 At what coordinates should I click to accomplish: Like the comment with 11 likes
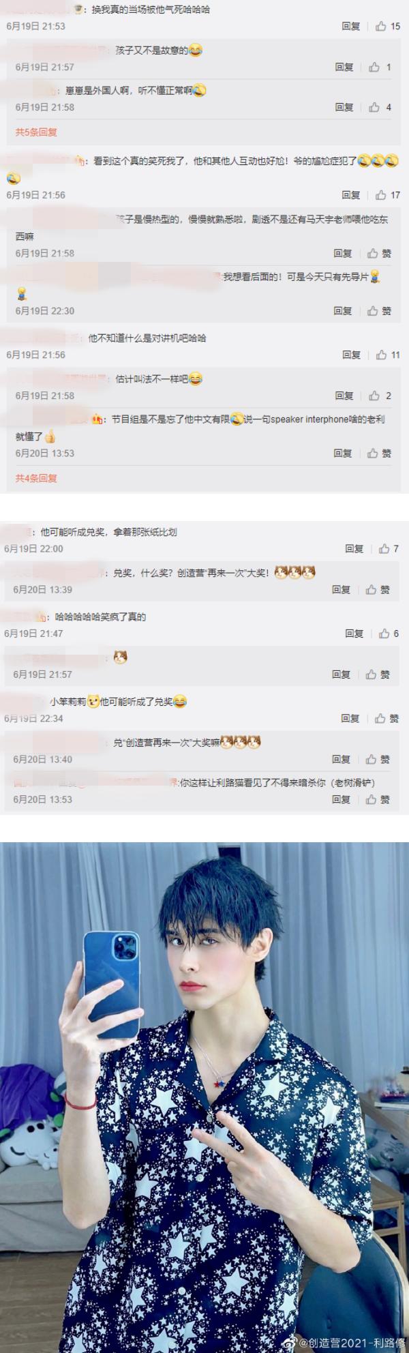(387, 355)
